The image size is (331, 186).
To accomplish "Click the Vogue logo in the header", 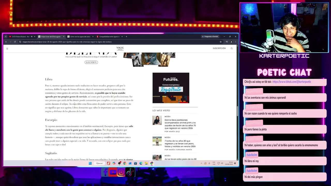I will (120, 48).
